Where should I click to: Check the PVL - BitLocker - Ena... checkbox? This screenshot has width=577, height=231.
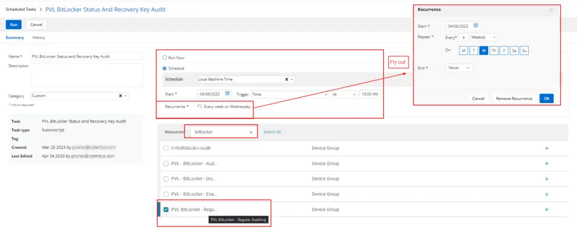tap(166, 194)
